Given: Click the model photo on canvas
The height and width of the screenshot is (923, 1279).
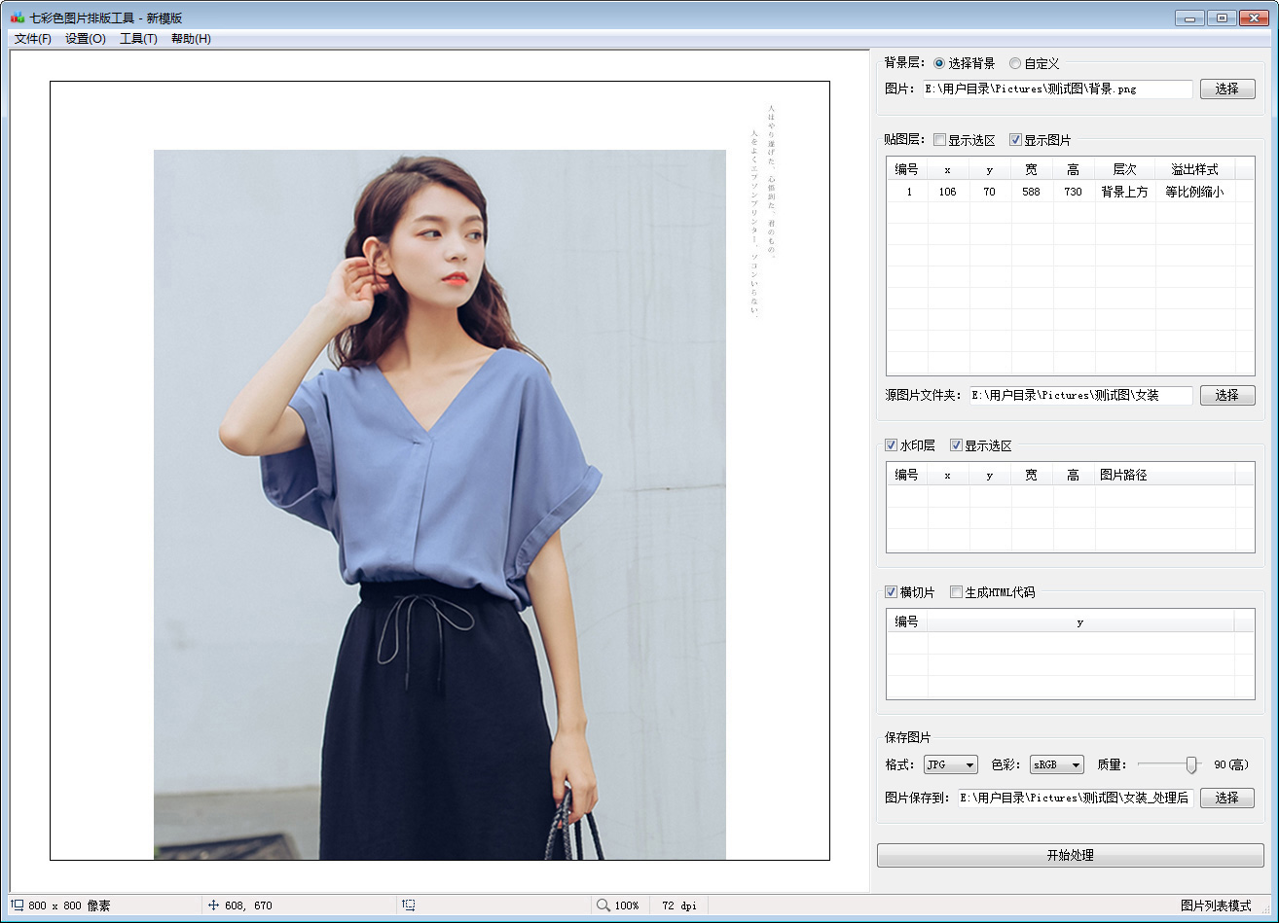Looking at the screenshot, I should pos(440,505).
